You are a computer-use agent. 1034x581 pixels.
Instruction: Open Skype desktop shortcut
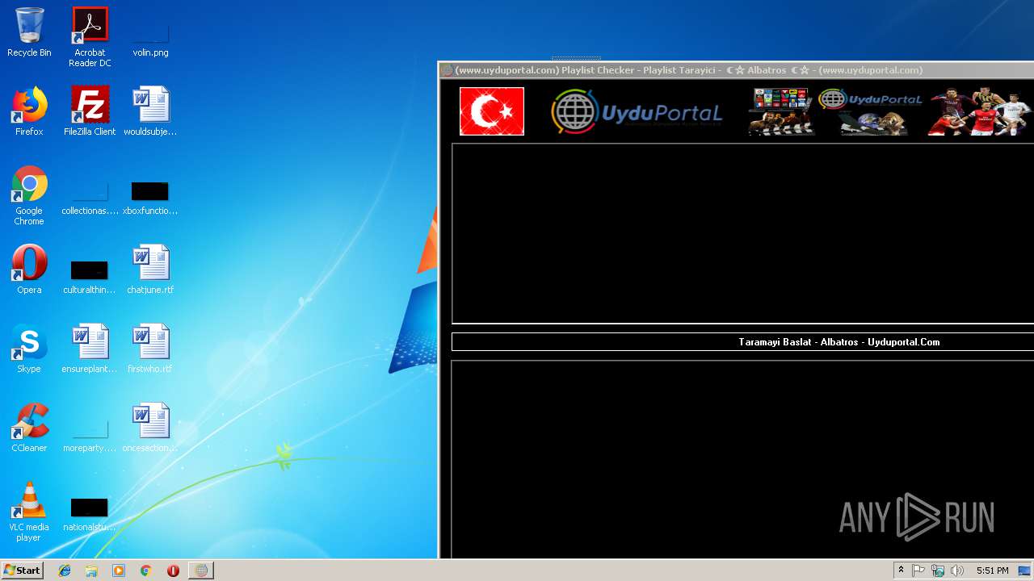29,349
